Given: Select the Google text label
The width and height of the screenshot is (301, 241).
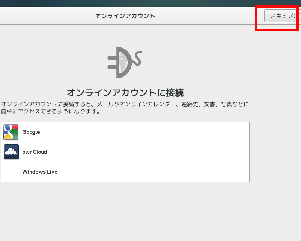Looking at the screenshot, I should (x=31, y=132).
